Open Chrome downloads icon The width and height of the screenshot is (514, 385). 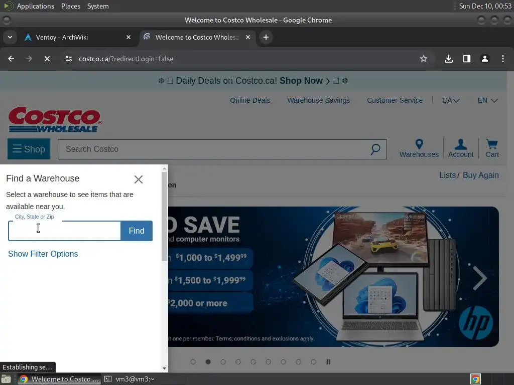[448, 59]
